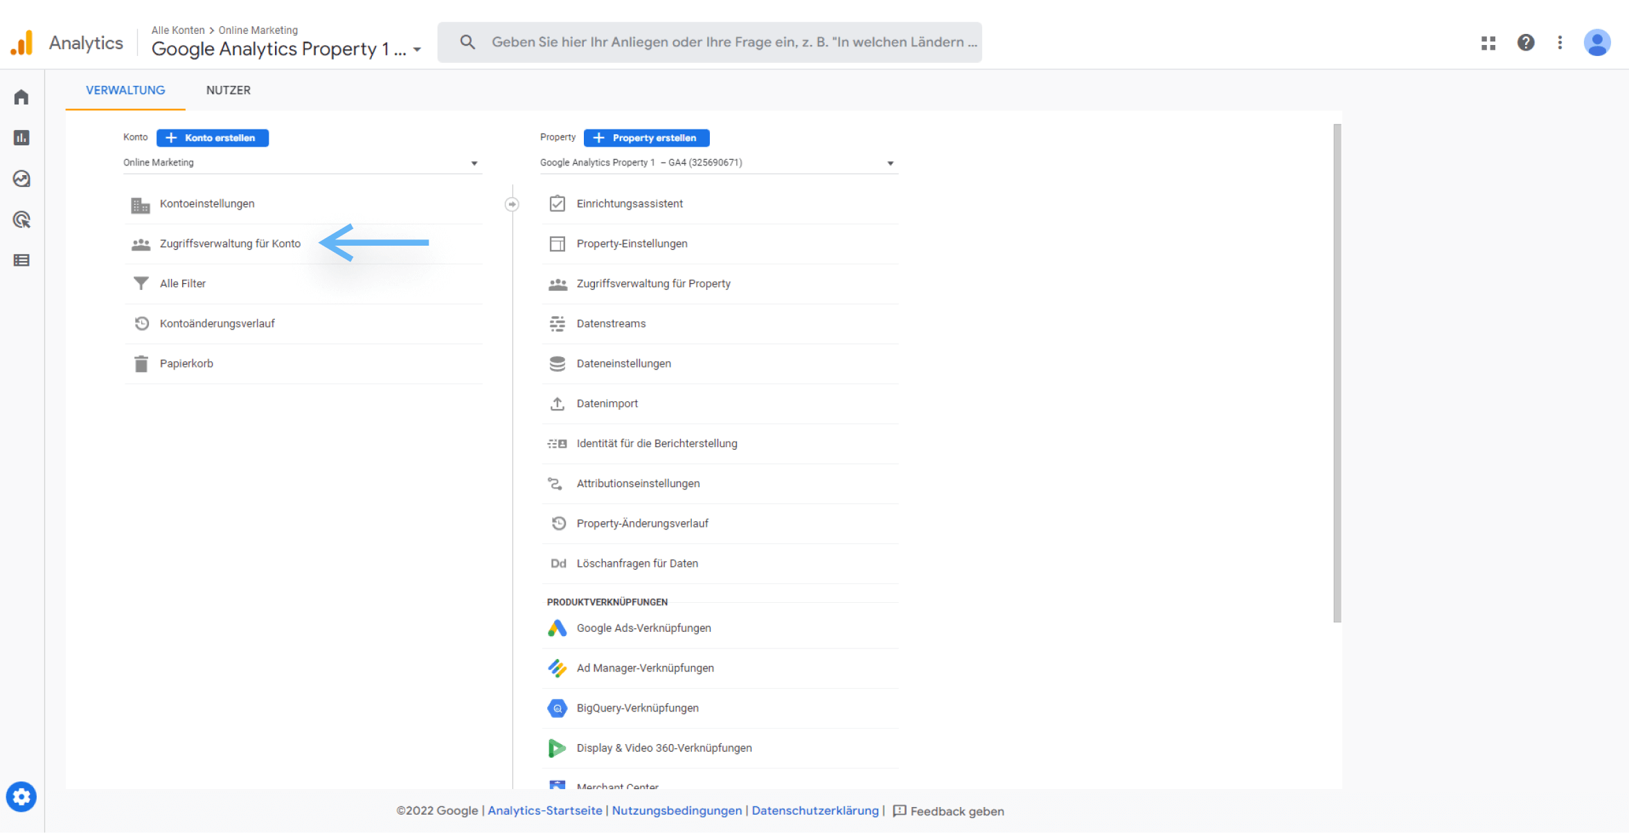Viewport: 1629px width, 834px height.
Task: Click the Papierkorb trash icon
Action: coord(141,364)
